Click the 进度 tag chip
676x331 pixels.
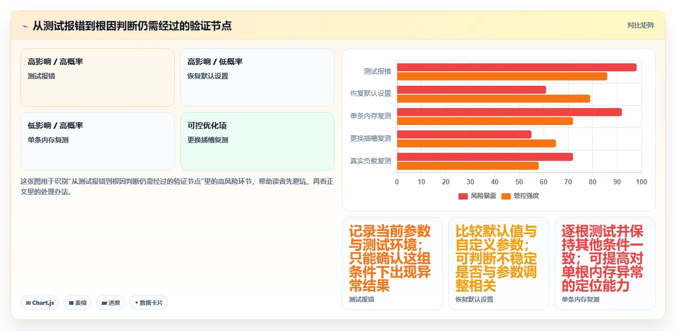(110, 303)
